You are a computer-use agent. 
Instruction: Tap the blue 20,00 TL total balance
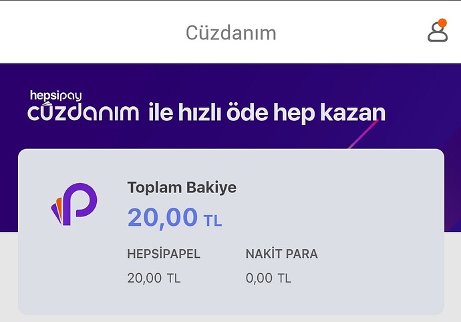[x=174, y=218]
